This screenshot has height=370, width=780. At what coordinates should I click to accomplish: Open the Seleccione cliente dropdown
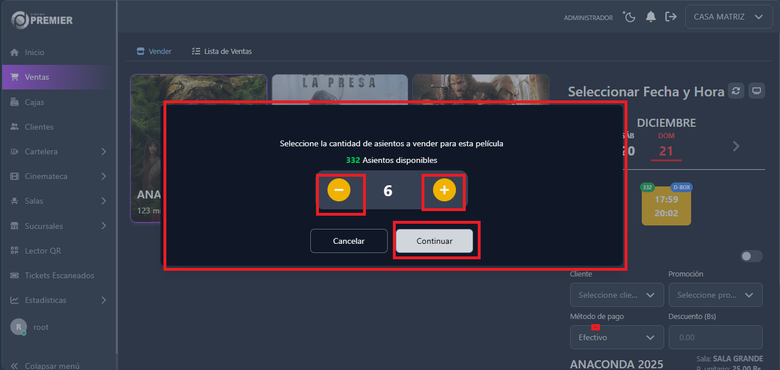pos(617,295)
